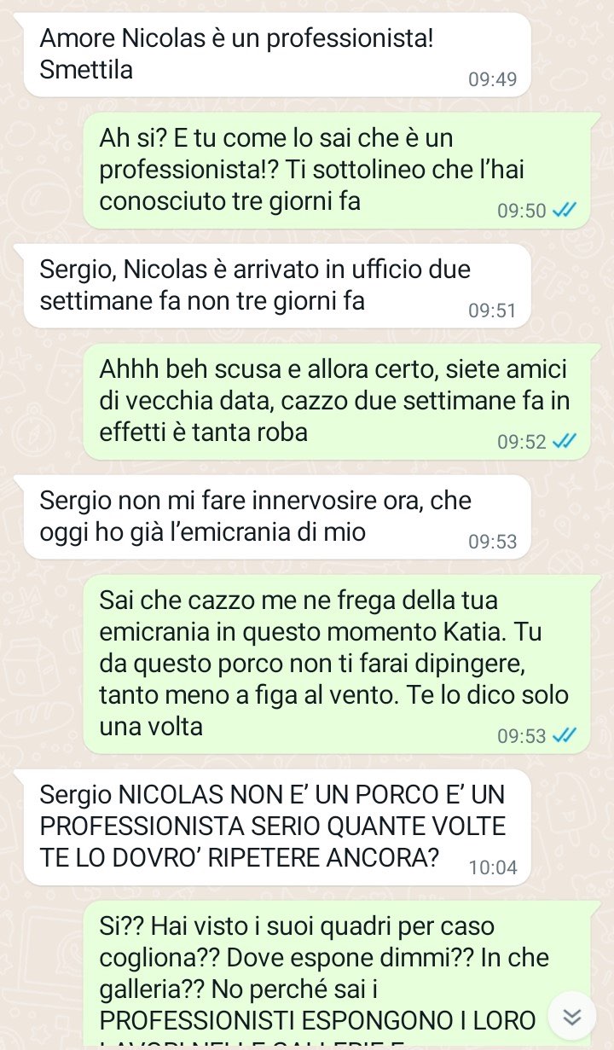Tap the 'PROFESSIONISTI ESPONGONO I LORO' line
The height and width of the screenshot is (1050, 614).
317,1020
